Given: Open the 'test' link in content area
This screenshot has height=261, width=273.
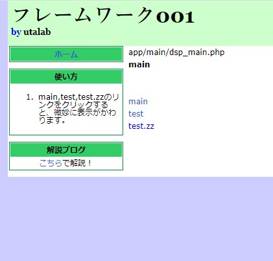Looking at the screenshot, I should coord(136,114).
